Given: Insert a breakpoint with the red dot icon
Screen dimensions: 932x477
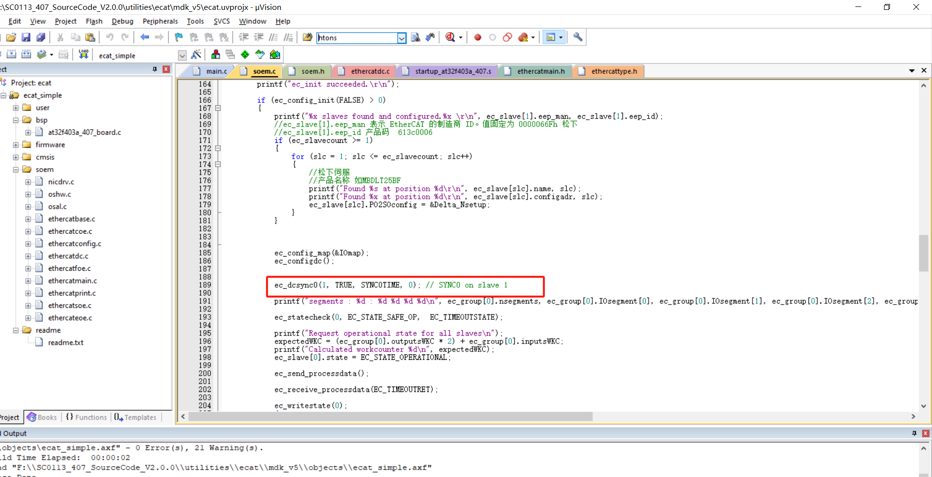Looking at the screenshot, I should coord(478,37).
